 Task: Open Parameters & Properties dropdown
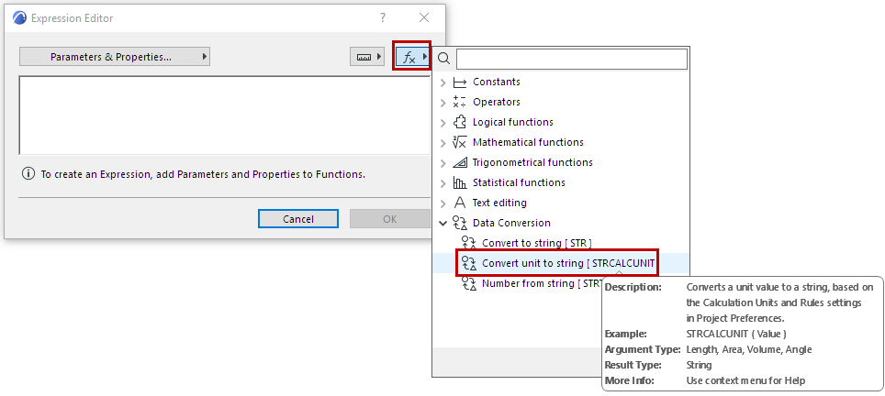(115, 57)
